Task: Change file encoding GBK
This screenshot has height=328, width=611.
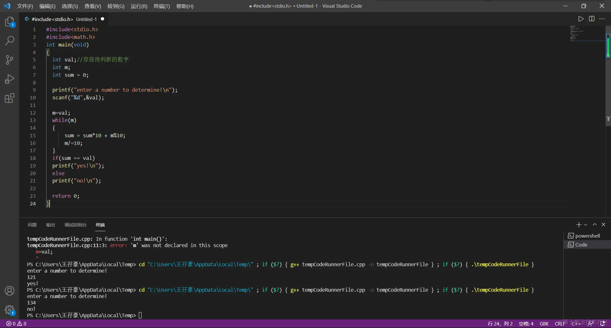Action: coord(544,324)
